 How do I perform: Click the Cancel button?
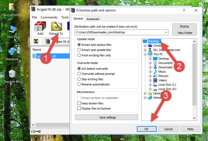tap(168, 129)
